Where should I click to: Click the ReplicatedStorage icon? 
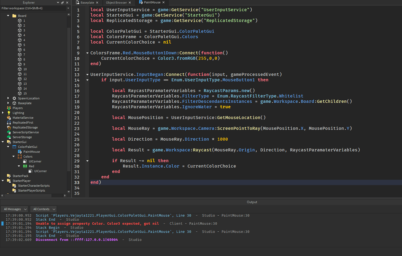click(x=9, y=127)
